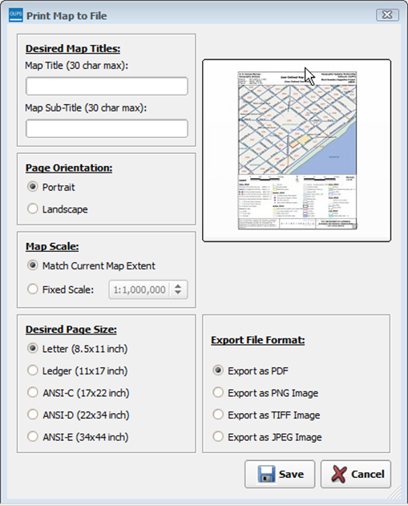Click the map layout preview thumbnail
The height and width of the screenshot is (506, 408).
coord(297,151)
